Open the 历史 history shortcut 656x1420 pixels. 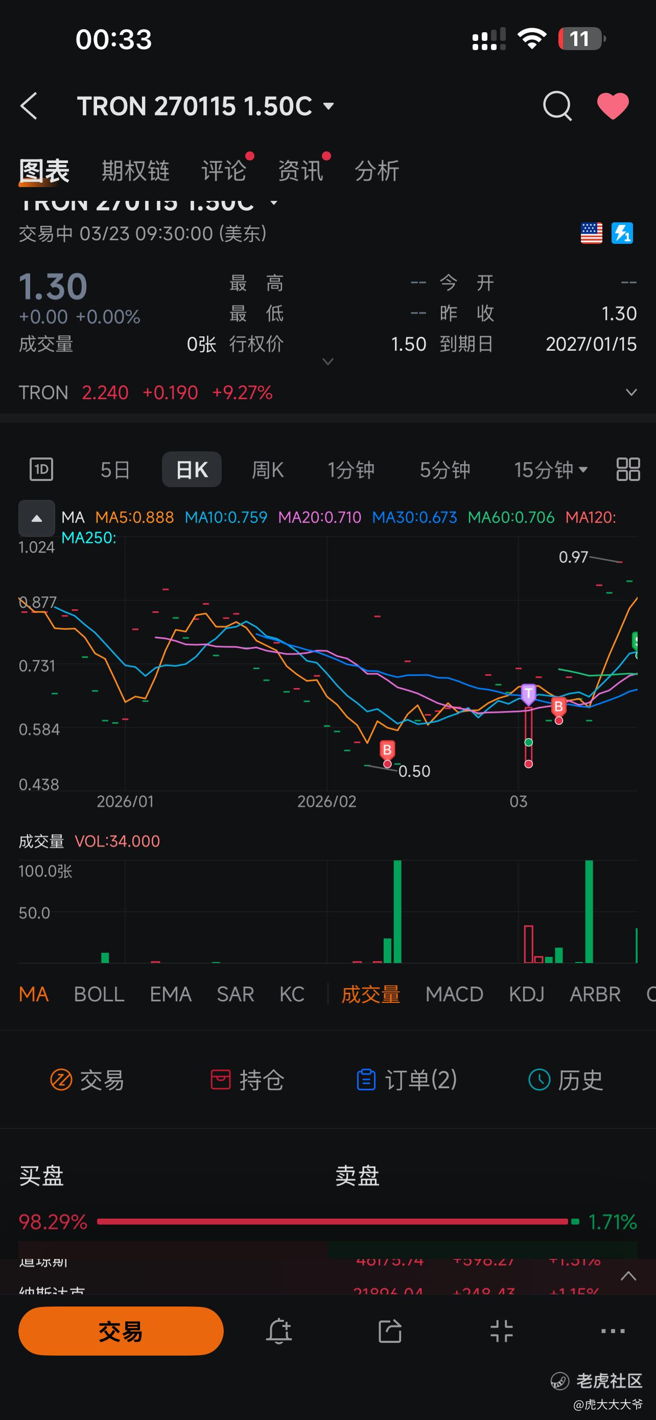click(566, 1080)
